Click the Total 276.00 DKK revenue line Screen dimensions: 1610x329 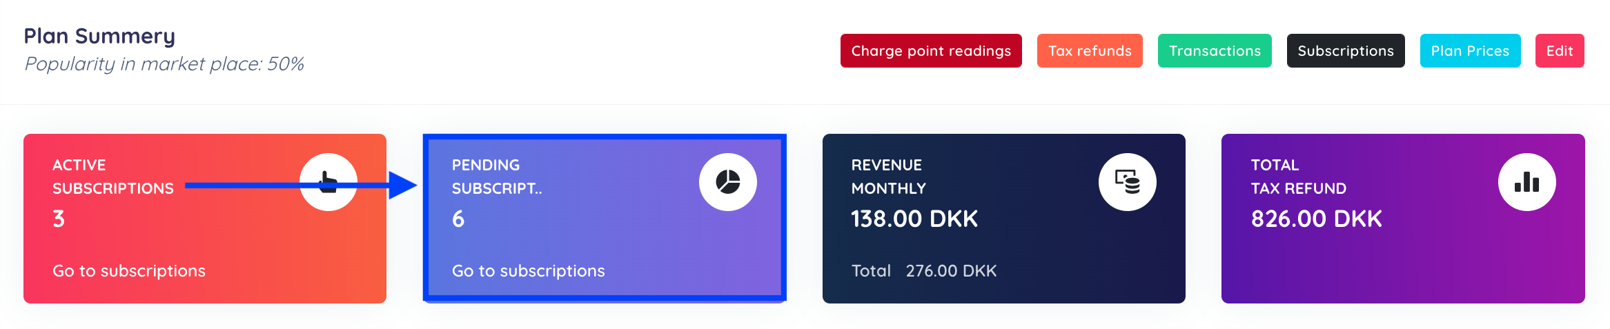[924, 271]
